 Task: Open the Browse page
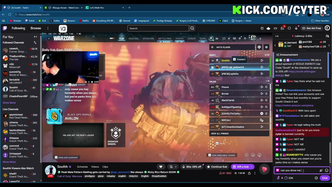click(36, 28)
